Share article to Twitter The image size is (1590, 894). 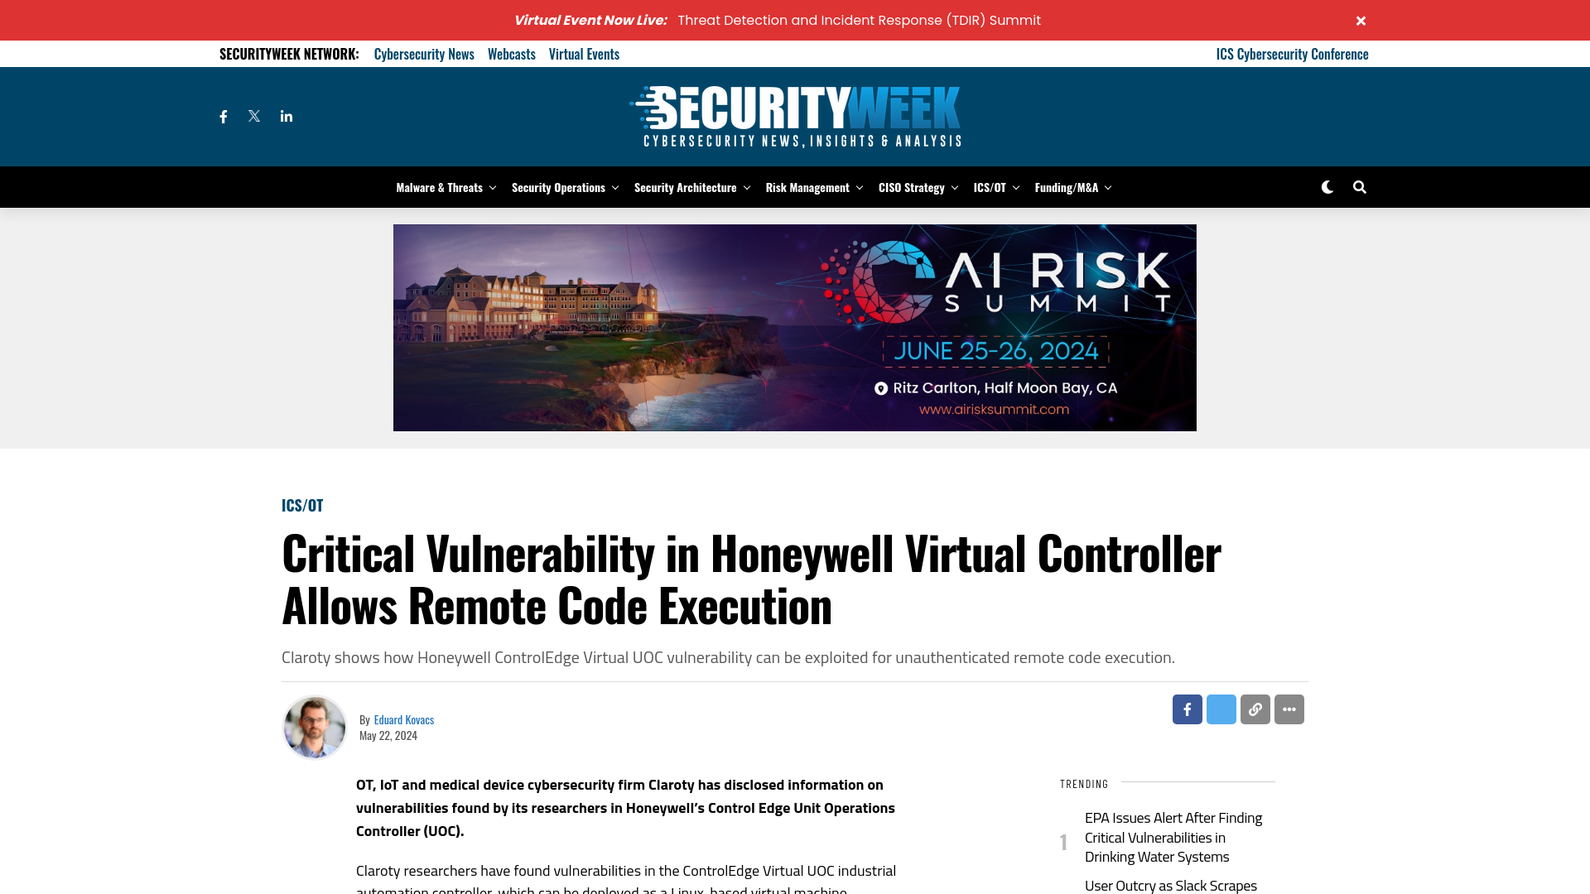(1221, 709)
